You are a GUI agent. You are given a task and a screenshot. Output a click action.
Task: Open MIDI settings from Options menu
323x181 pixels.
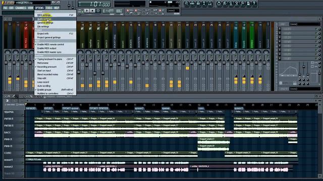(55, 15)
